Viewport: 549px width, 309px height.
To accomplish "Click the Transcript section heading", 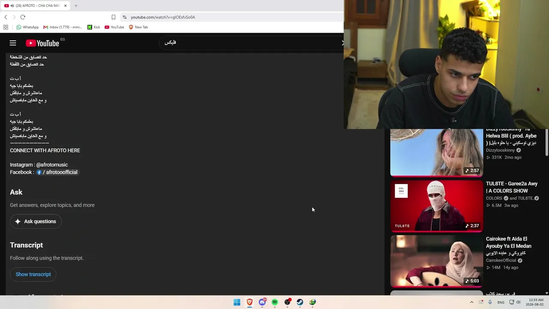I will pos(27,245).
